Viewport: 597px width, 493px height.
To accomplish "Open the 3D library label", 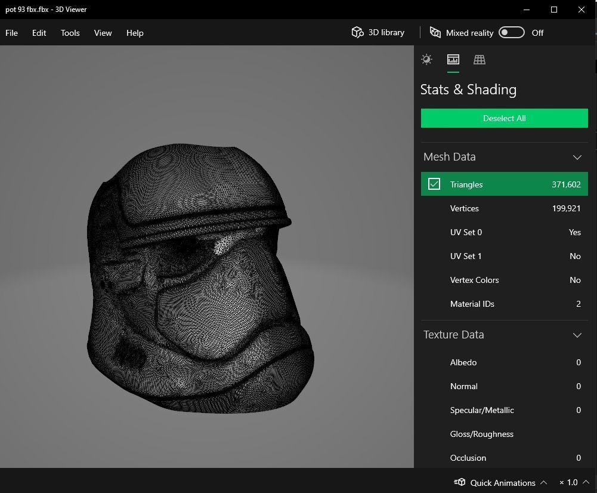I will [386, 32].
